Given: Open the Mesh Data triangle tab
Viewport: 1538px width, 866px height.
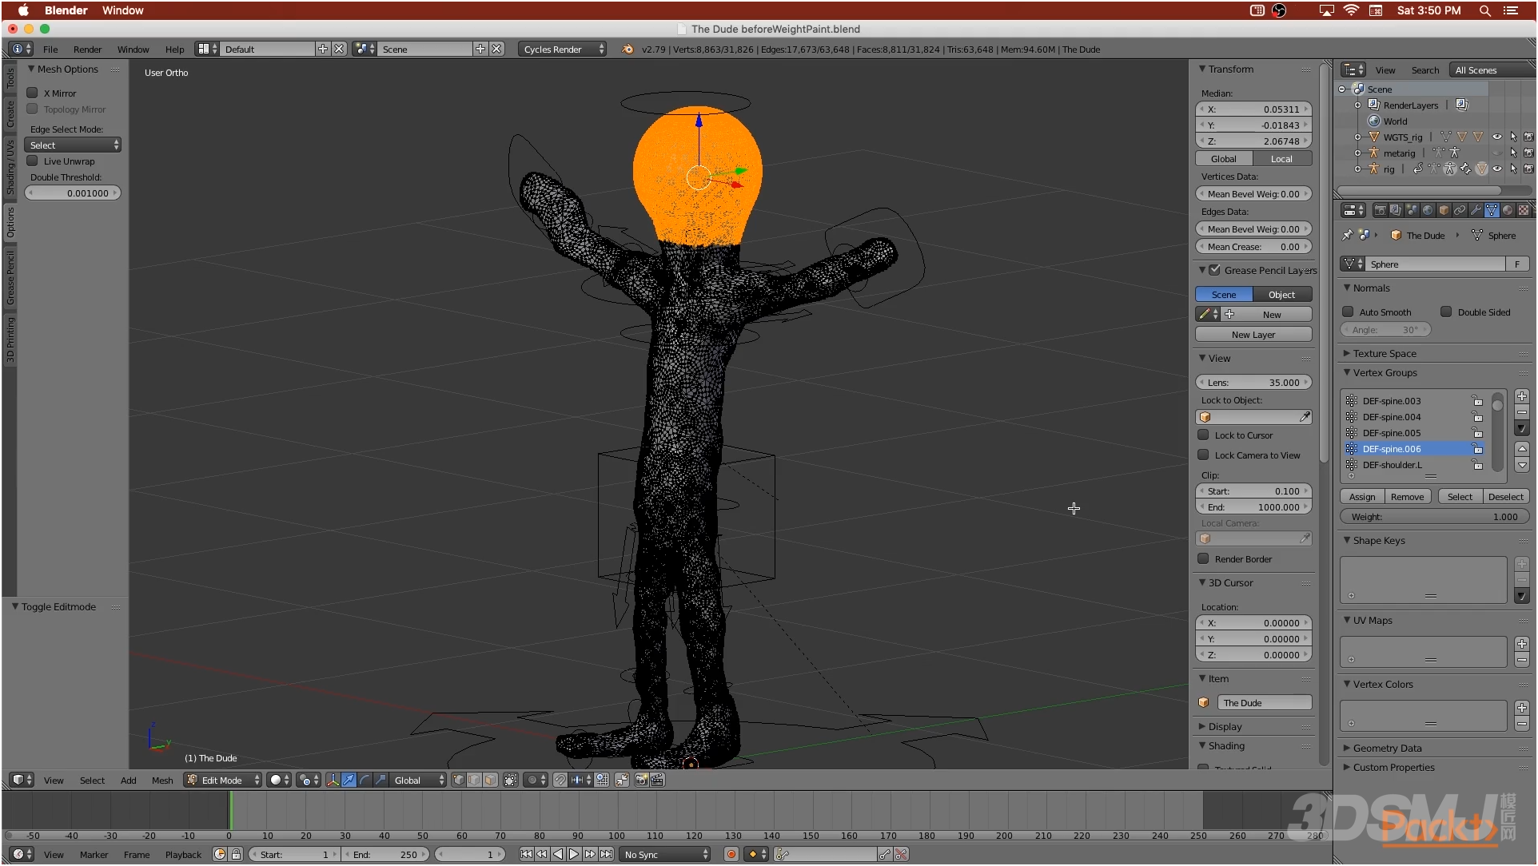Looking at the screenshot, I should [x=1492, y=211].
